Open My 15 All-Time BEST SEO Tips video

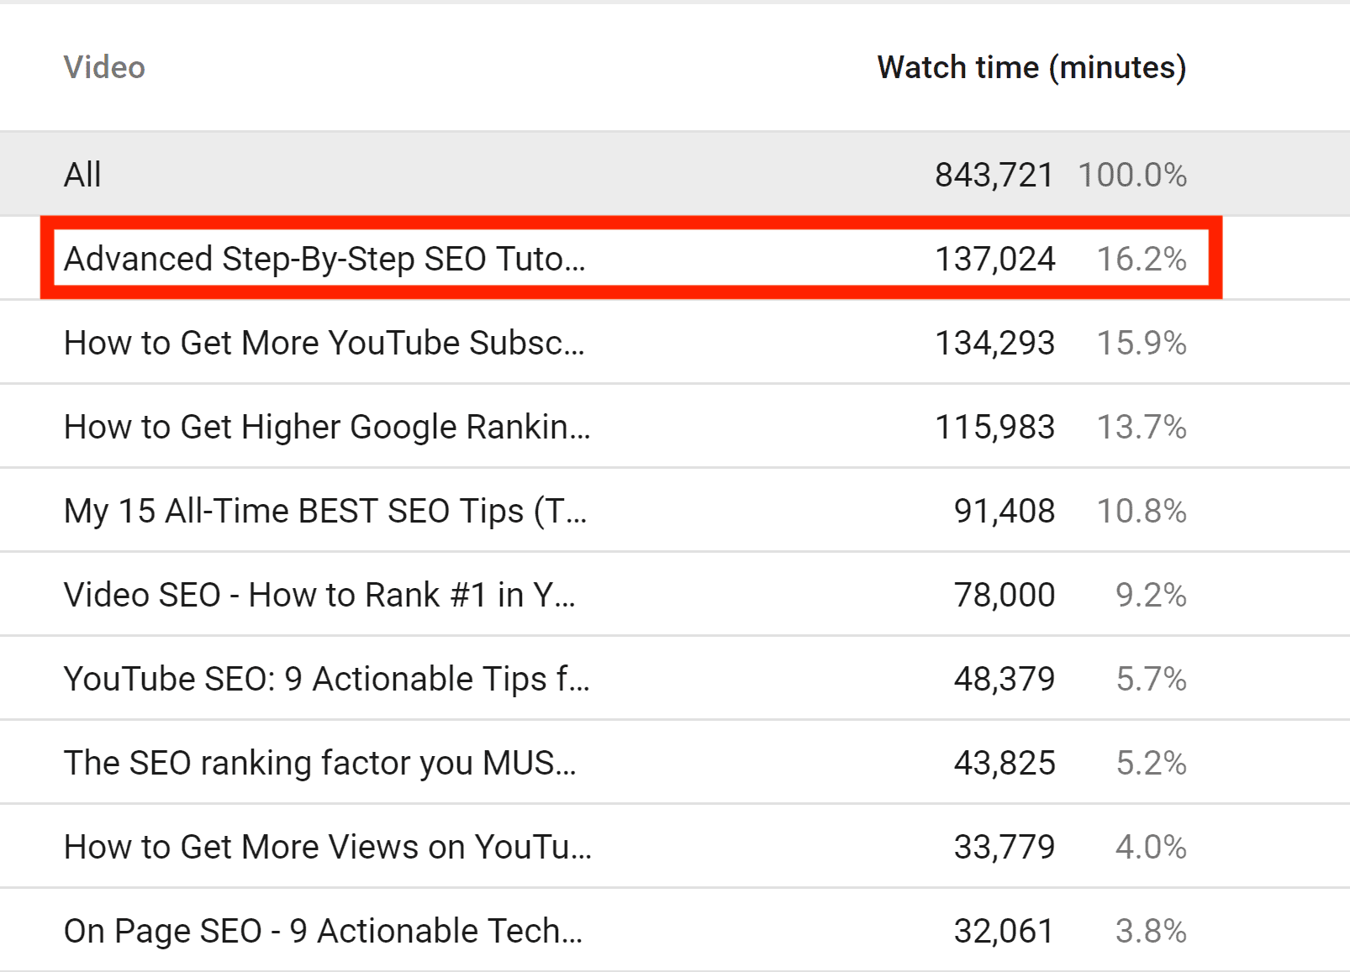pos(325,511)
